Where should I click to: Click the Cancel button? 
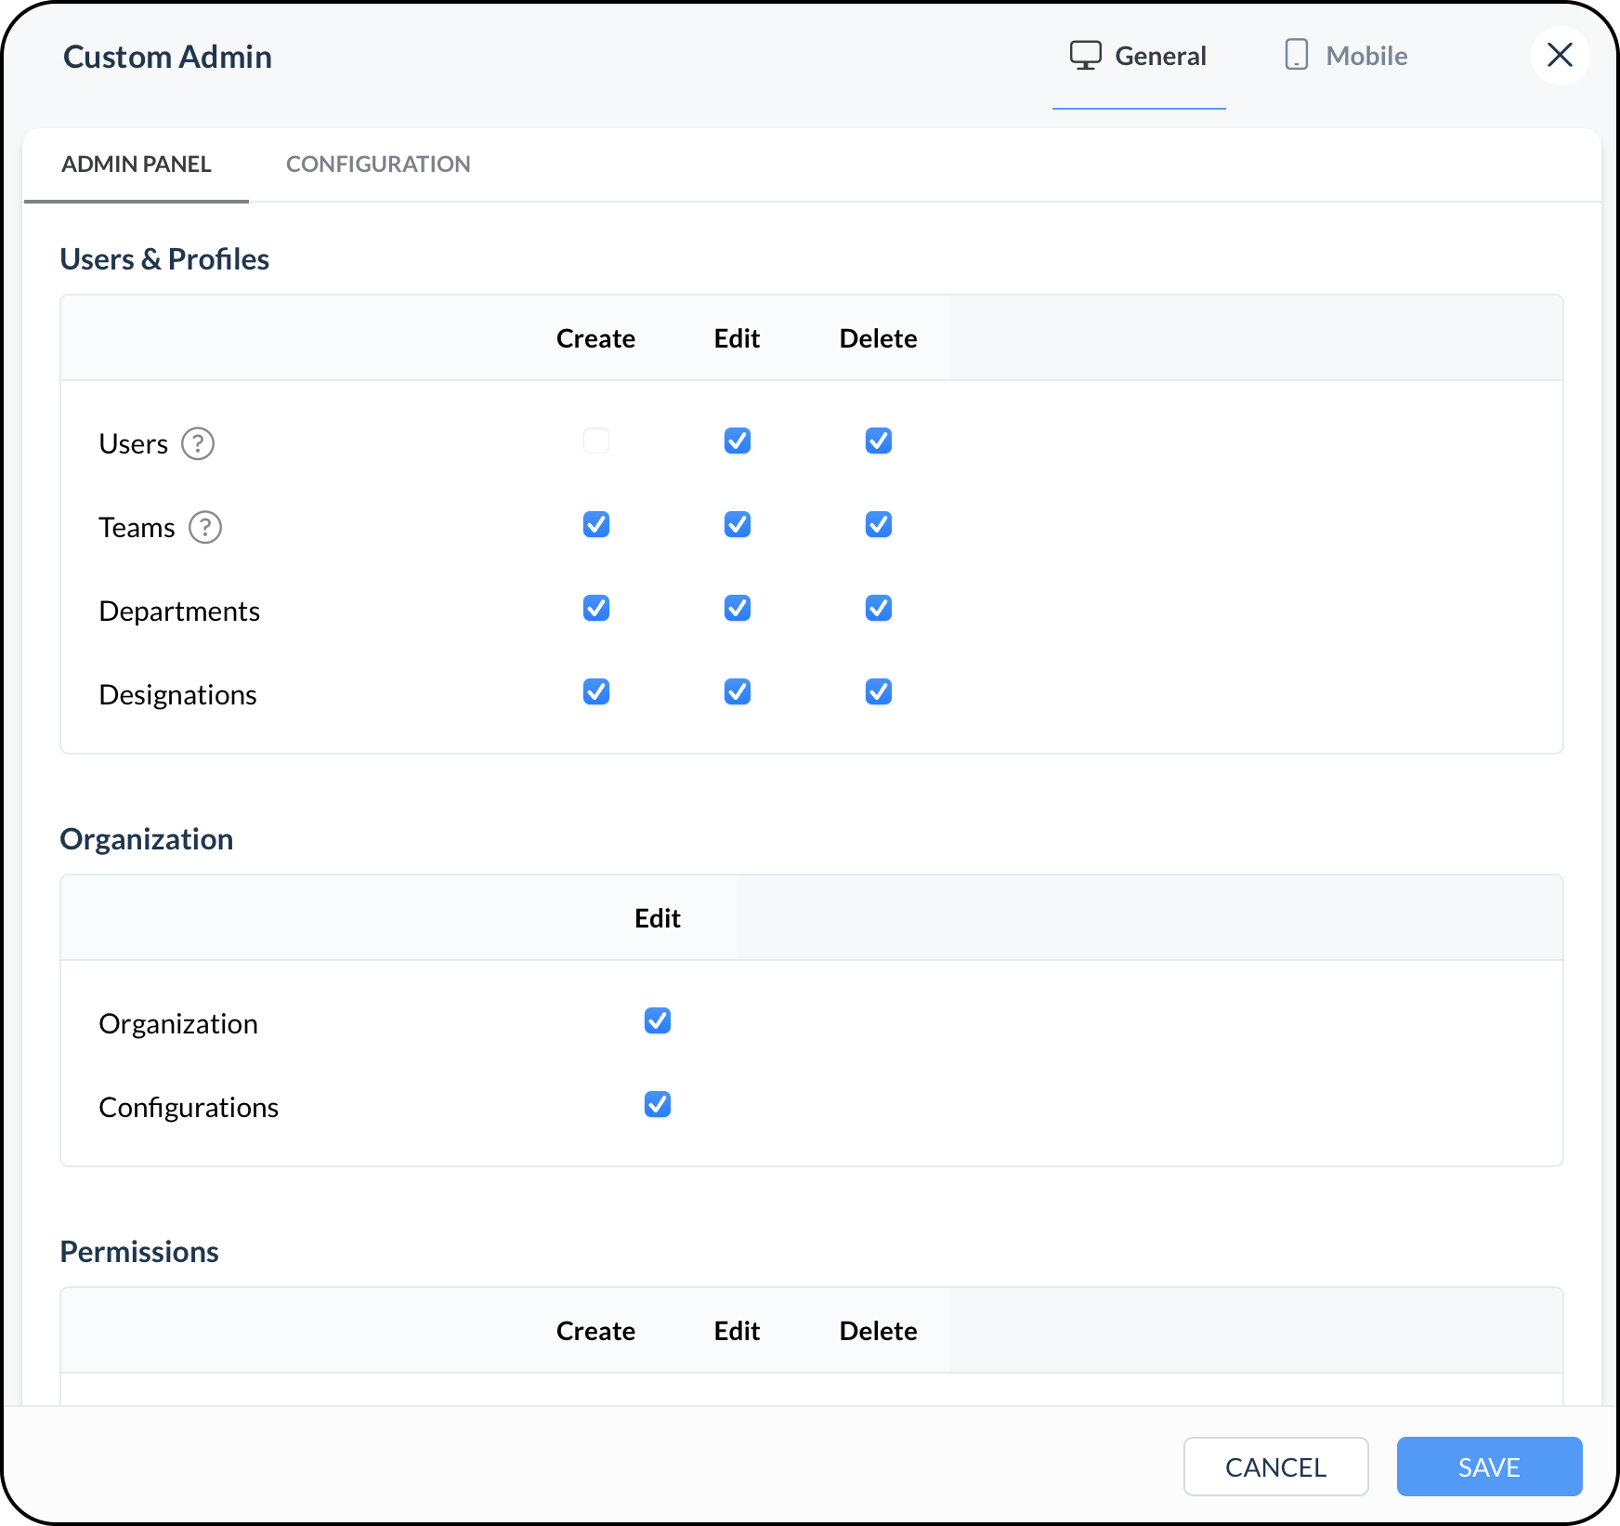coord(1275,1467)
